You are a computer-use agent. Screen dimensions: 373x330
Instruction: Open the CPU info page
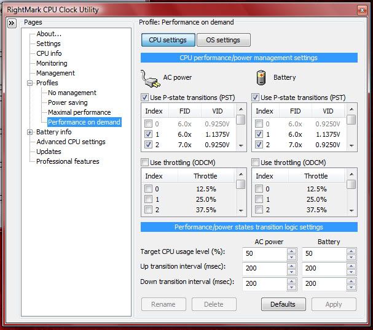tap(49, 53)
